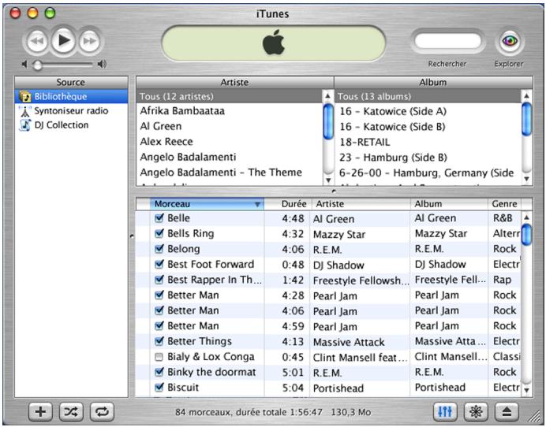The image size is (546, 427).
Task: Skip to next track with fast-forward button
Action: click(89, 42)
